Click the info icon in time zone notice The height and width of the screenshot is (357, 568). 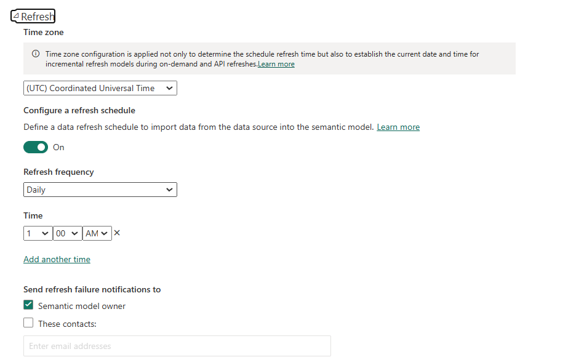coord(36,54)
